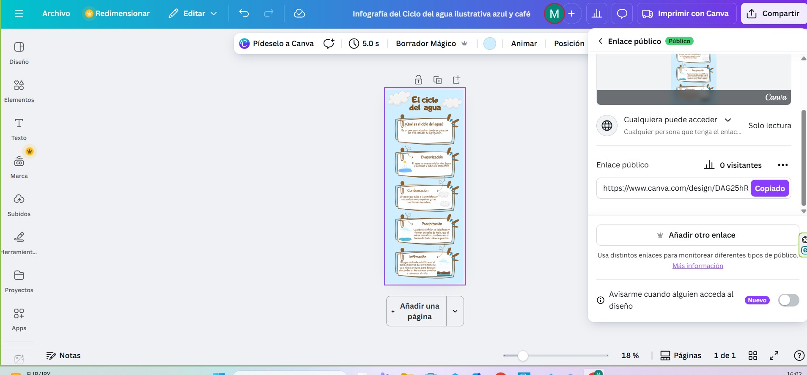Click the Compartir button

point(773,14)
